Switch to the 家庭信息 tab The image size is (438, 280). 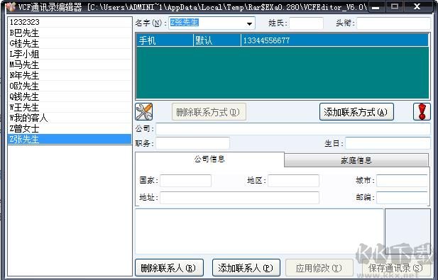[x=356, y=160]
